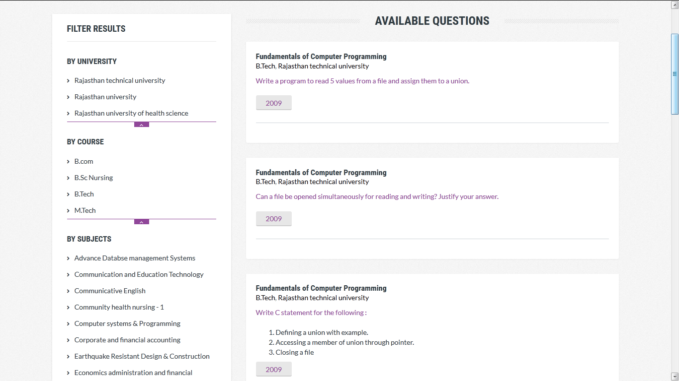Open the 'Write a program to read 5 values' question
Viewport: 679px width, 381px height.
(x=362, y=81)
